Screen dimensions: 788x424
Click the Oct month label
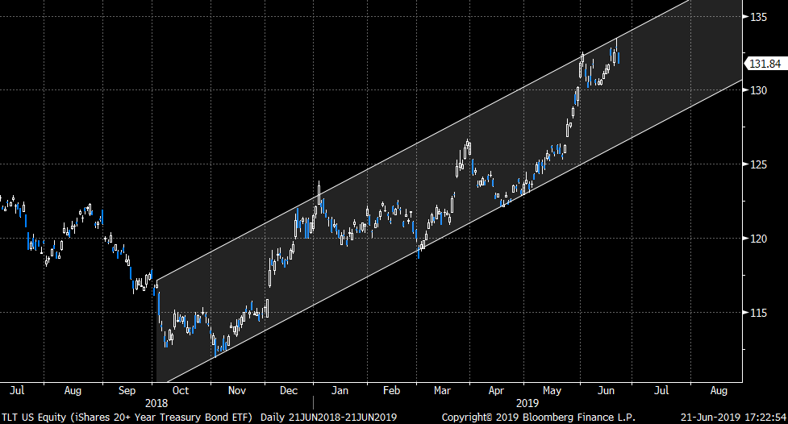[181, 390]
